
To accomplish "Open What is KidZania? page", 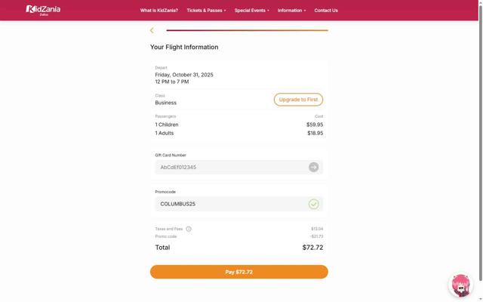I will point(159,11).
